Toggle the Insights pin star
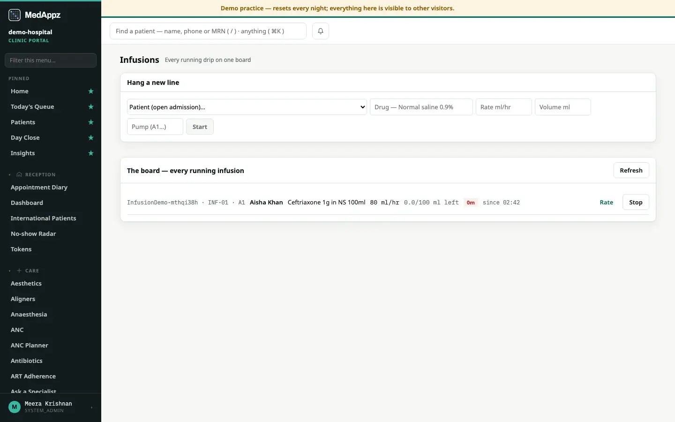 click(91, 153)
